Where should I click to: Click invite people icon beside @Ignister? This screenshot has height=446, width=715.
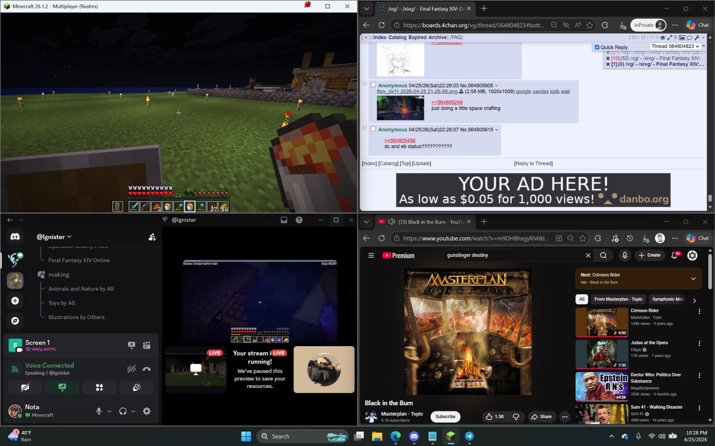[x=152, y=237]
